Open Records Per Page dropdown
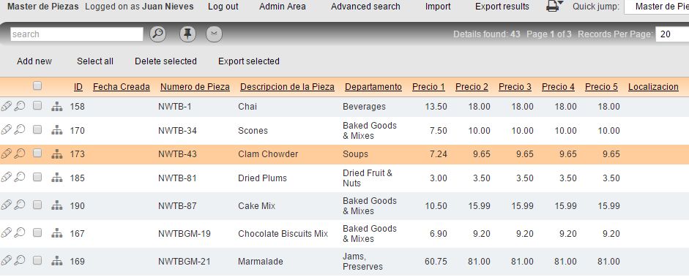The image size is (689, 277). [672, 34]
